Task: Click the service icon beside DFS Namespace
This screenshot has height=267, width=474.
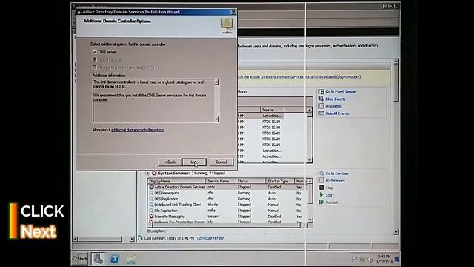Action: point(151,193)
